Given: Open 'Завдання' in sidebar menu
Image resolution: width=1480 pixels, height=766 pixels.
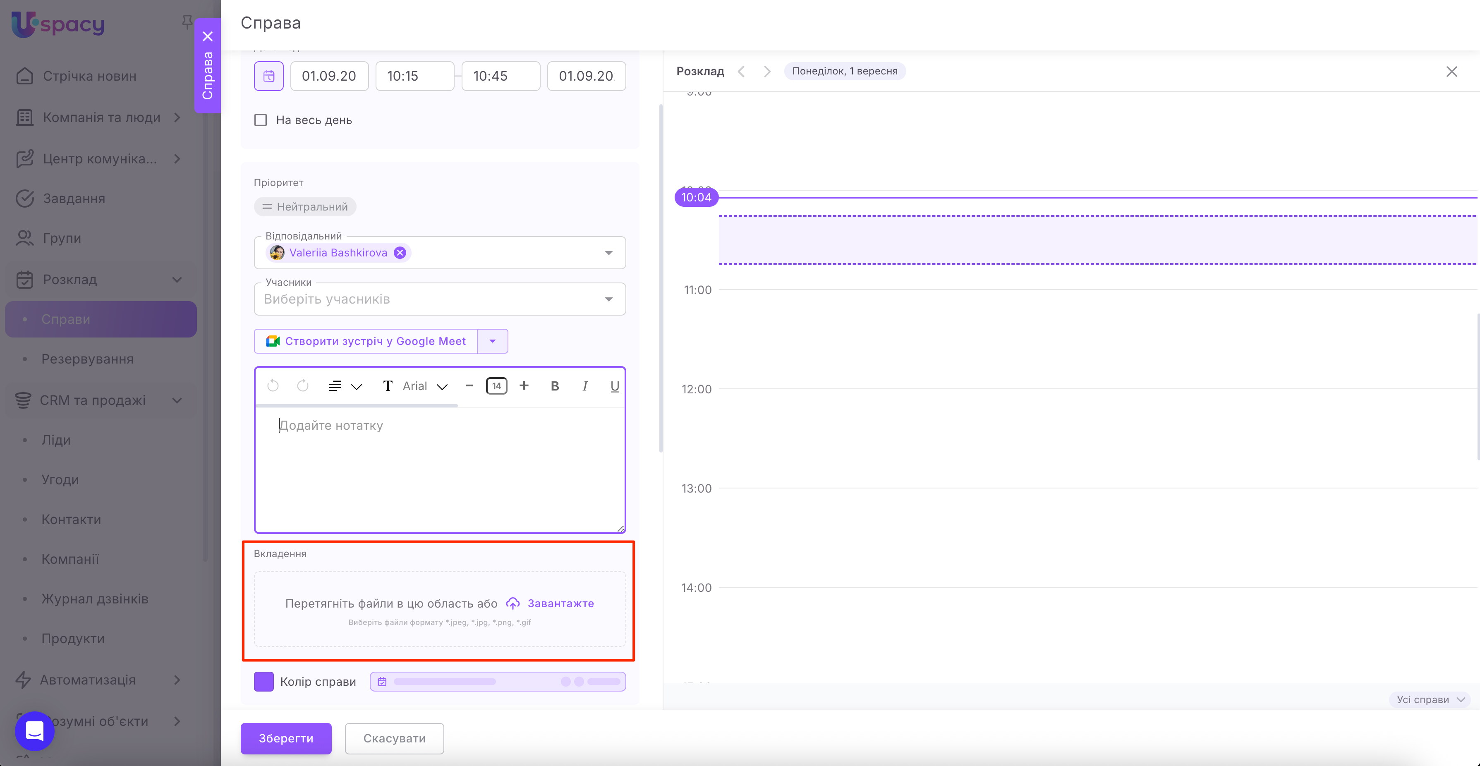Looking at the screenshot, I should [x=74, y=199].
